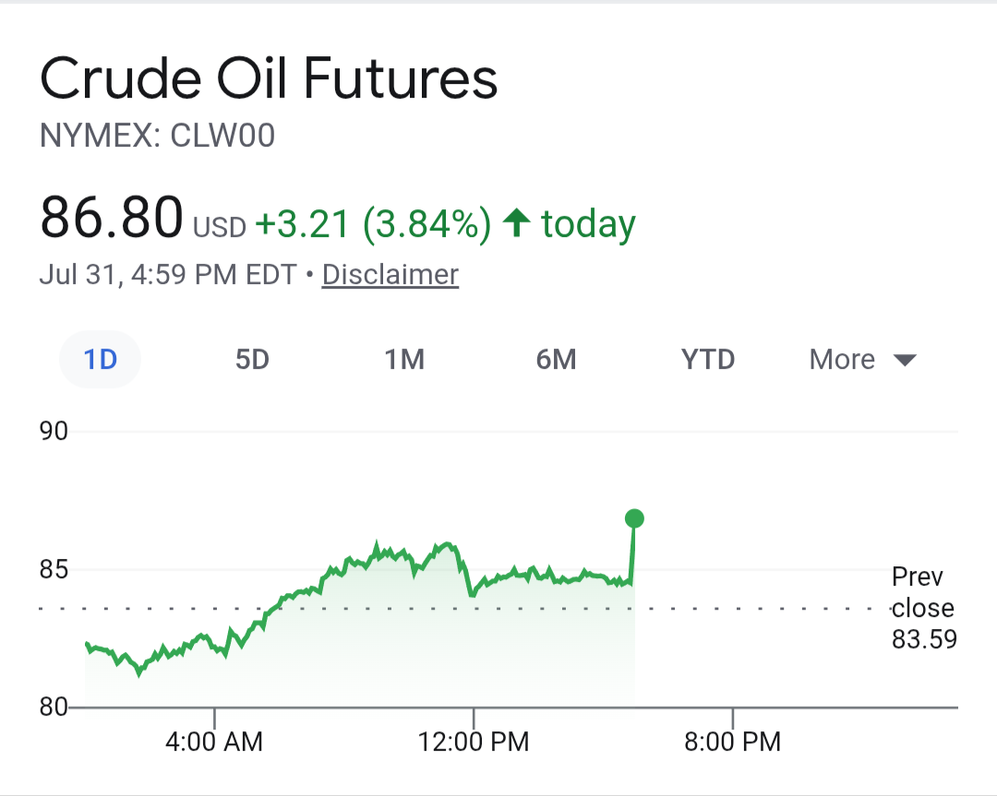Click the Crude Oil Futures title

click(x=269, y=78)
